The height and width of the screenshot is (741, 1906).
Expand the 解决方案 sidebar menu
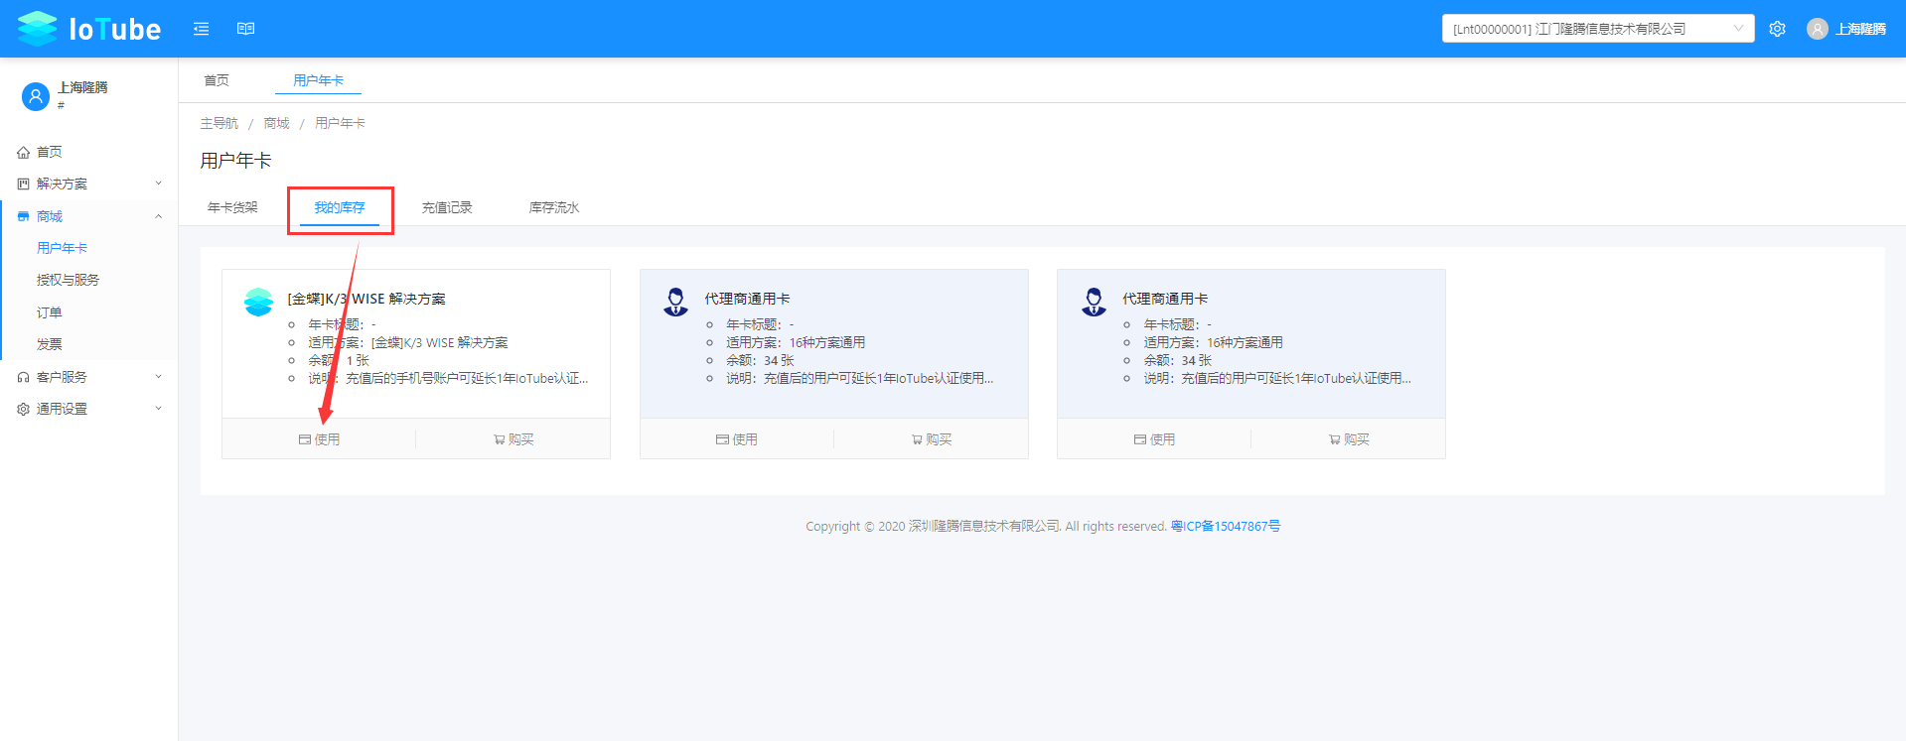(88, 184)
